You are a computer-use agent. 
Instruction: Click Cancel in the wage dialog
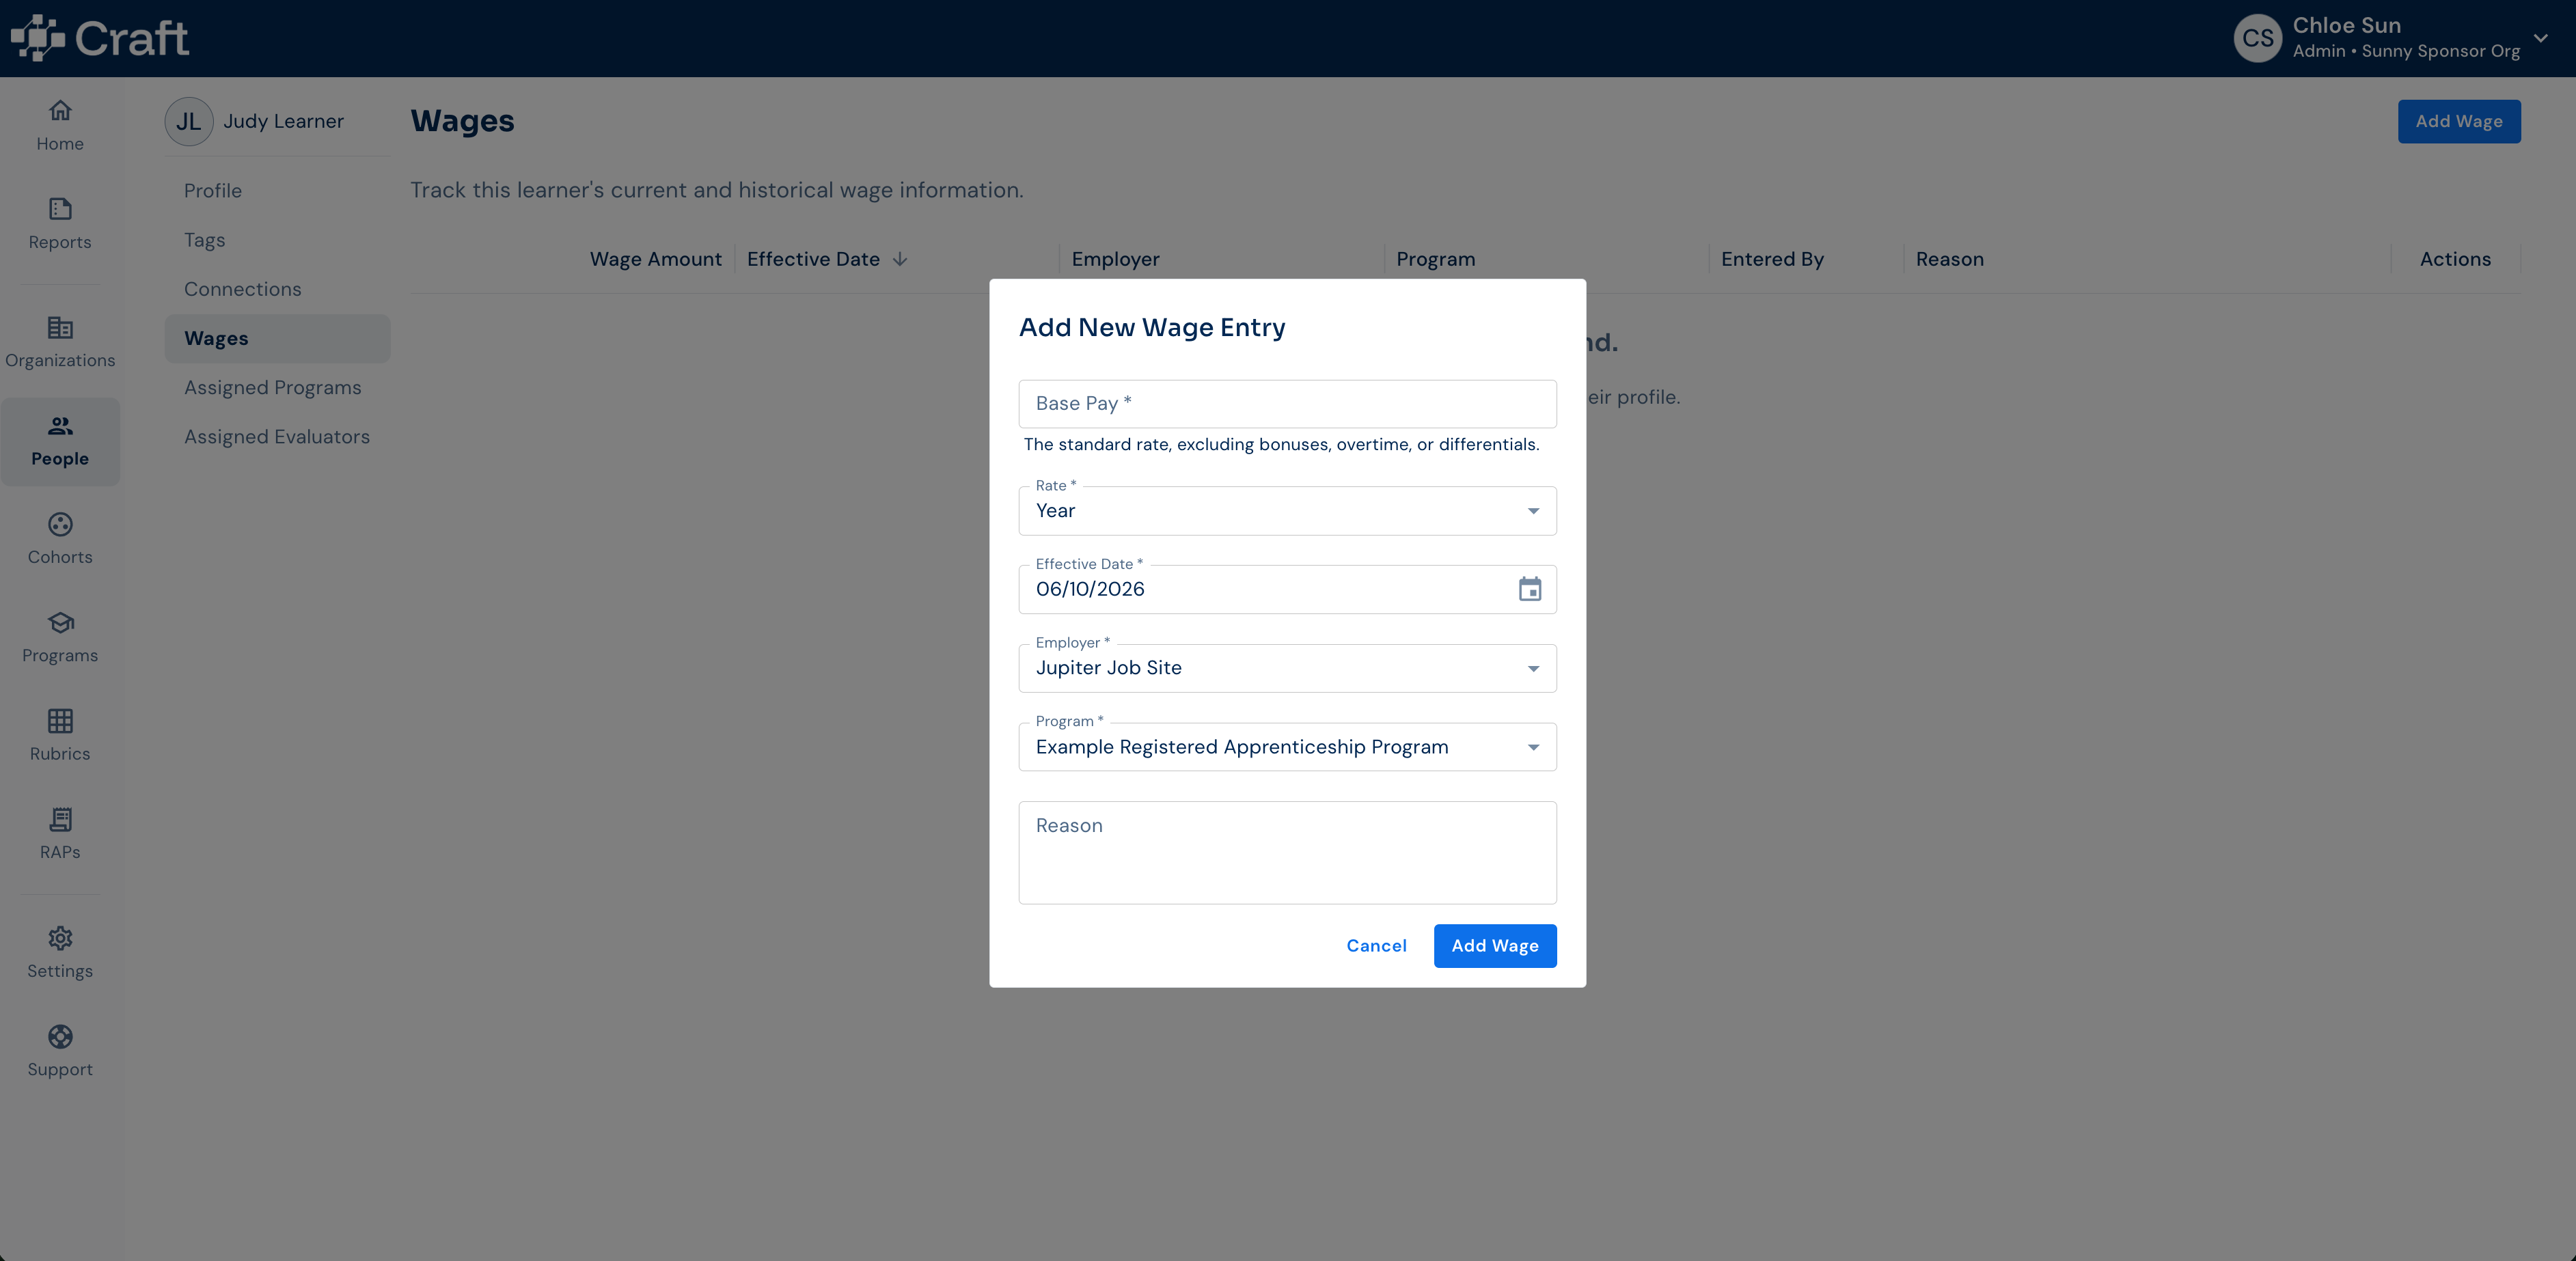click(1376, 946)
